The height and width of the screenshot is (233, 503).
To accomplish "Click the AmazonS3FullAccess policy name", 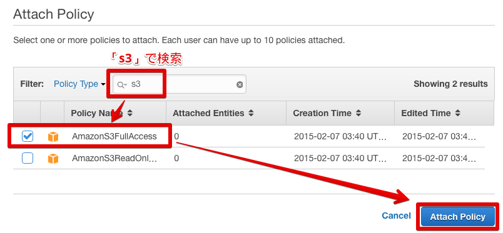I will click(114, 137).
